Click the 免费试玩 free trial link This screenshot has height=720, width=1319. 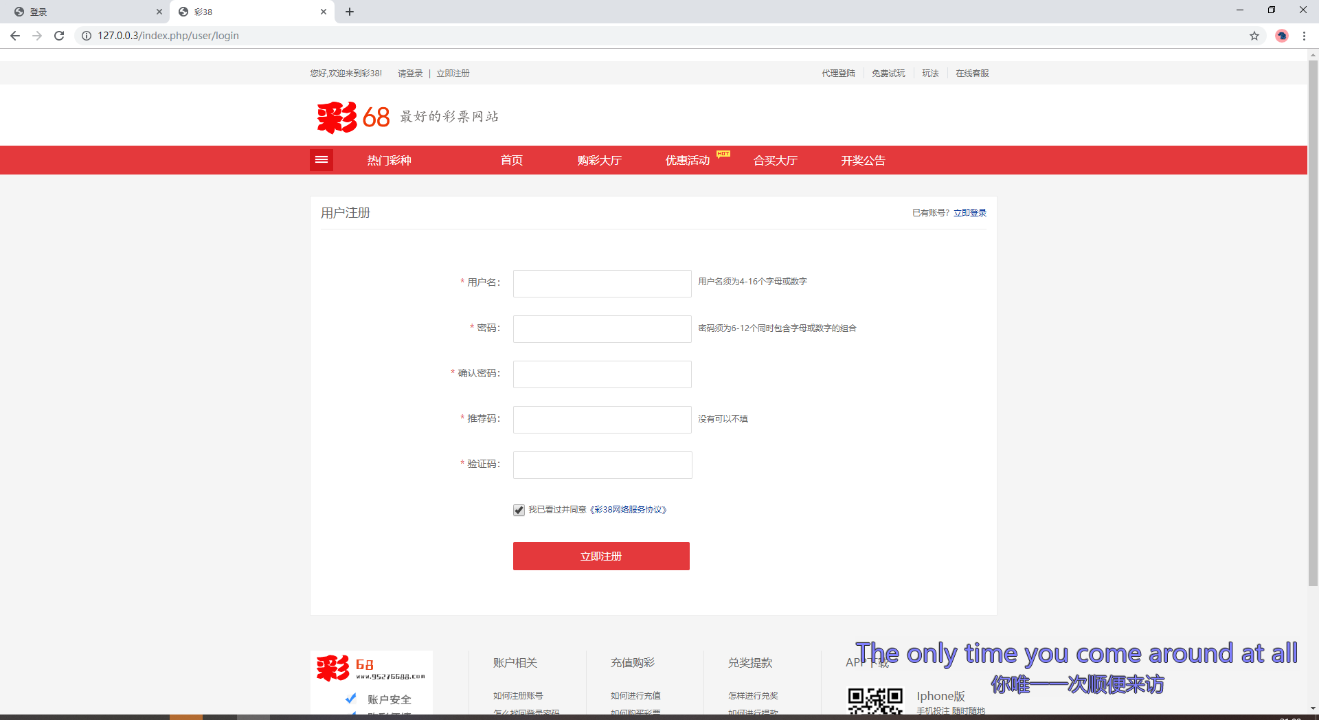point(888,73)
